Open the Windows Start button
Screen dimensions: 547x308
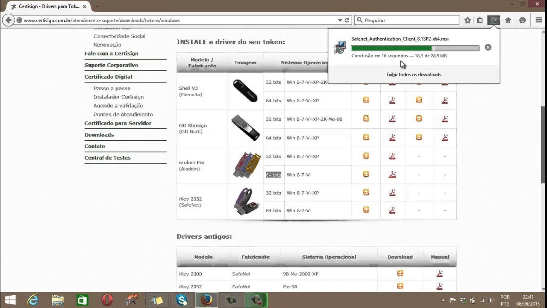tap(10, 300)
